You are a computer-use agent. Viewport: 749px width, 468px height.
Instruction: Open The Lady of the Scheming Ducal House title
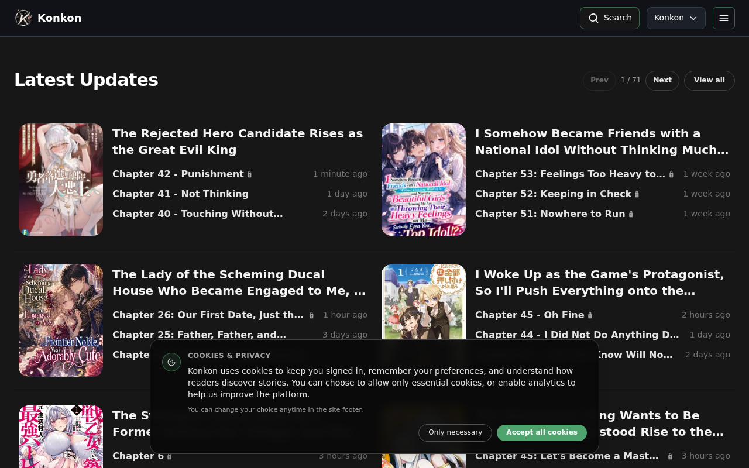point(239,283)
